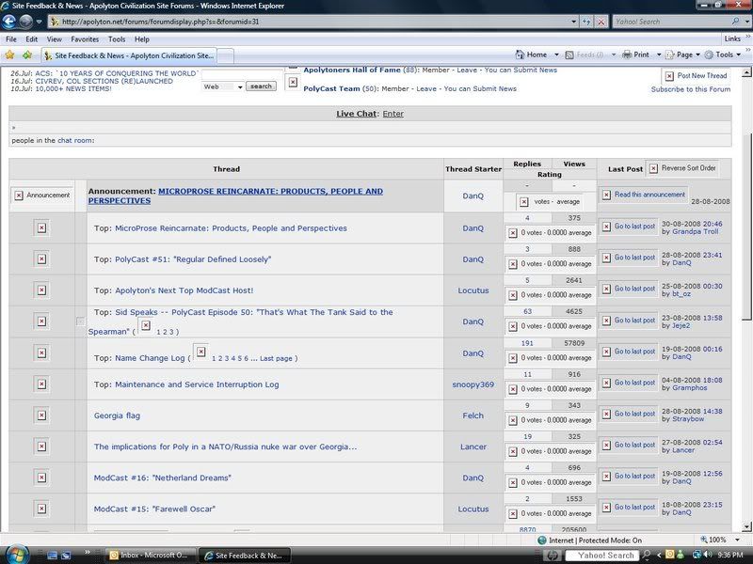Open the address bar history dropdown
Viewport: 753px width, 564px height.
click(573, 22)
